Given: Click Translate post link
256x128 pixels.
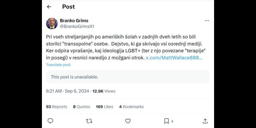Looking at the screenshot, I should click(58, 65).
